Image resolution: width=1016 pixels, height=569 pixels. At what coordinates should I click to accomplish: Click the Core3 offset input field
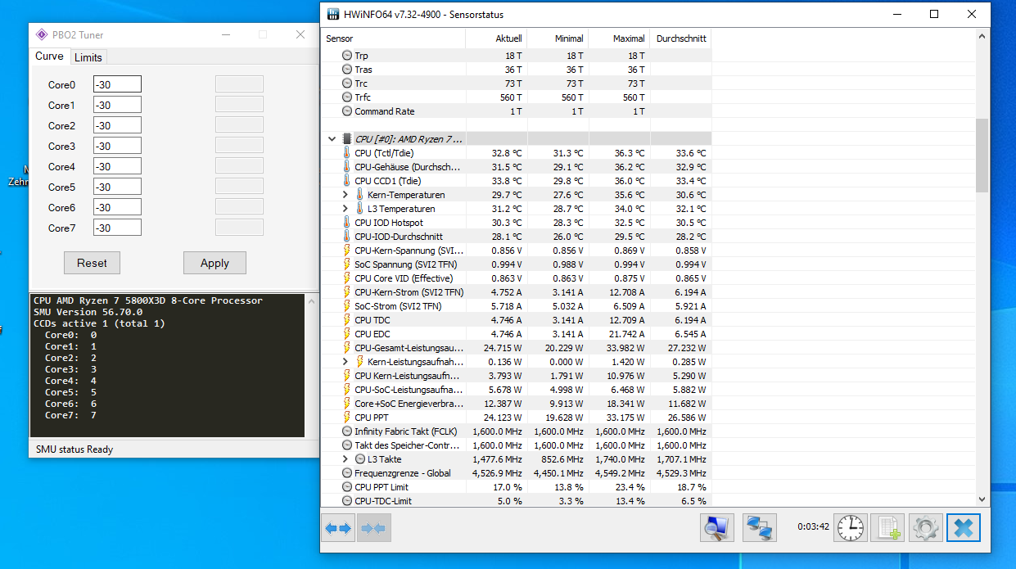(117, 146)
